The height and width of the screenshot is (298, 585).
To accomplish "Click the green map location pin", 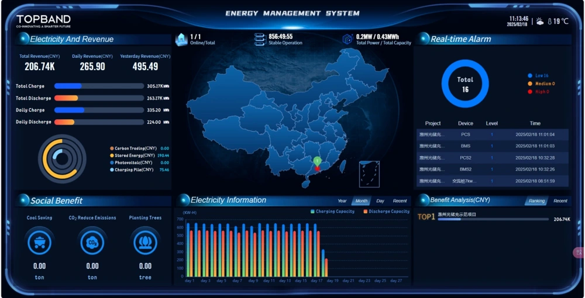I will [x=317, y=161].
